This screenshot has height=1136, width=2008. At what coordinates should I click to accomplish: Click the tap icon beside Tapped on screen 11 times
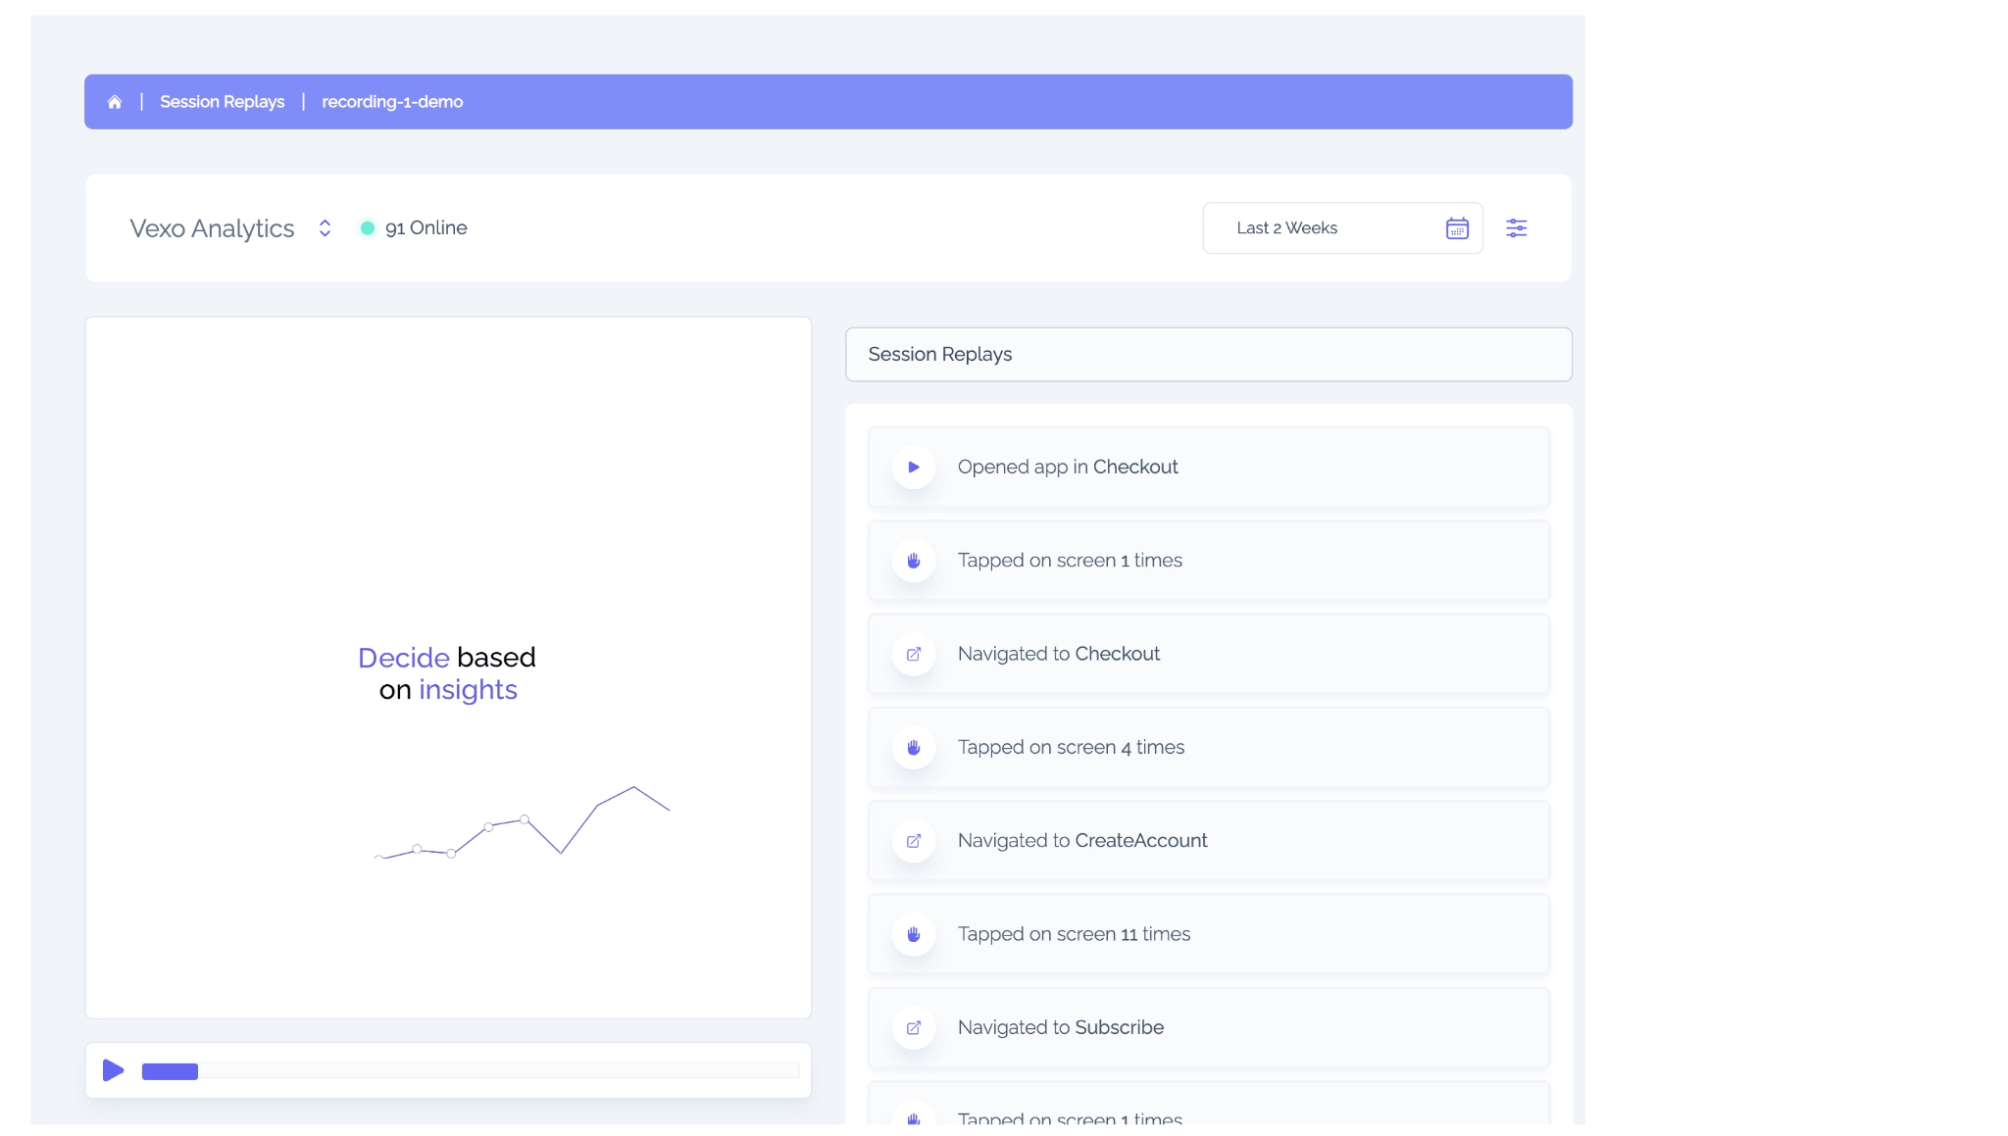point(914,934)
